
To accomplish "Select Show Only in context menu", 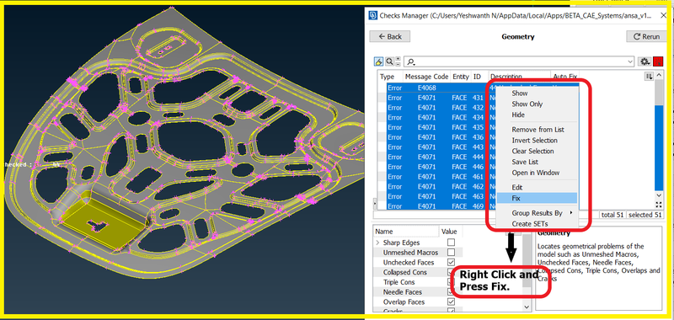I will coord(527,104).
